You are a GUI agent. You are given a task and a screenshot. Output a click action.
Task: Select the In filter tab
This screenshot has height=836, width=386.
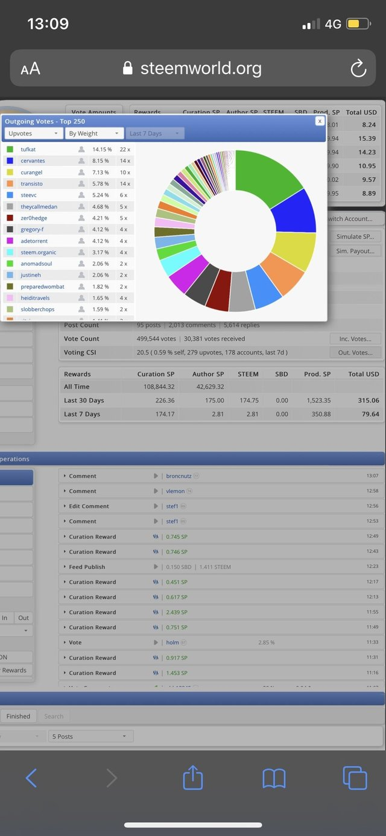[x=5, y=618]
